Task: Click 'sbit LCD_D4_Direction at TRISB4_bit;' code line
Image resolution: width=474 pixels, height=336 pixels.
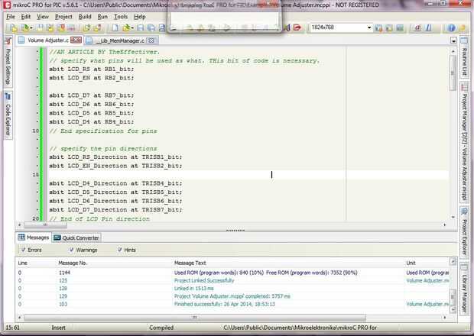Action: tap(115, 183)
